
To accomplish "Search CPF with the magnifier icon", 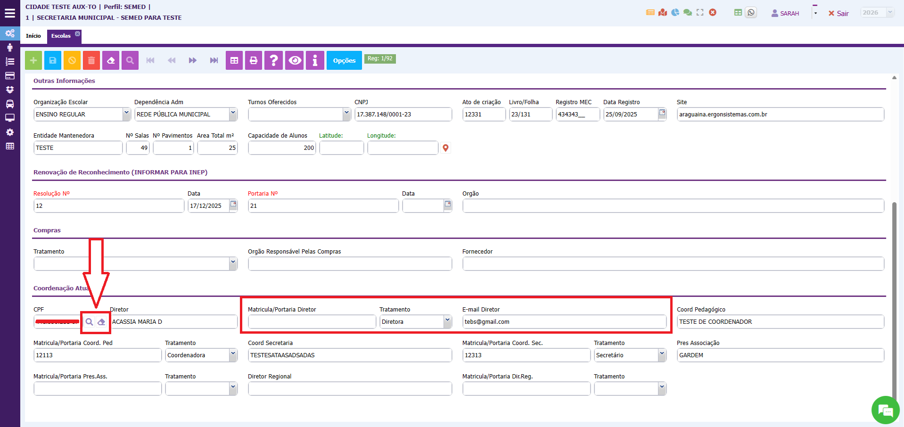I will [x=89, y=322].
